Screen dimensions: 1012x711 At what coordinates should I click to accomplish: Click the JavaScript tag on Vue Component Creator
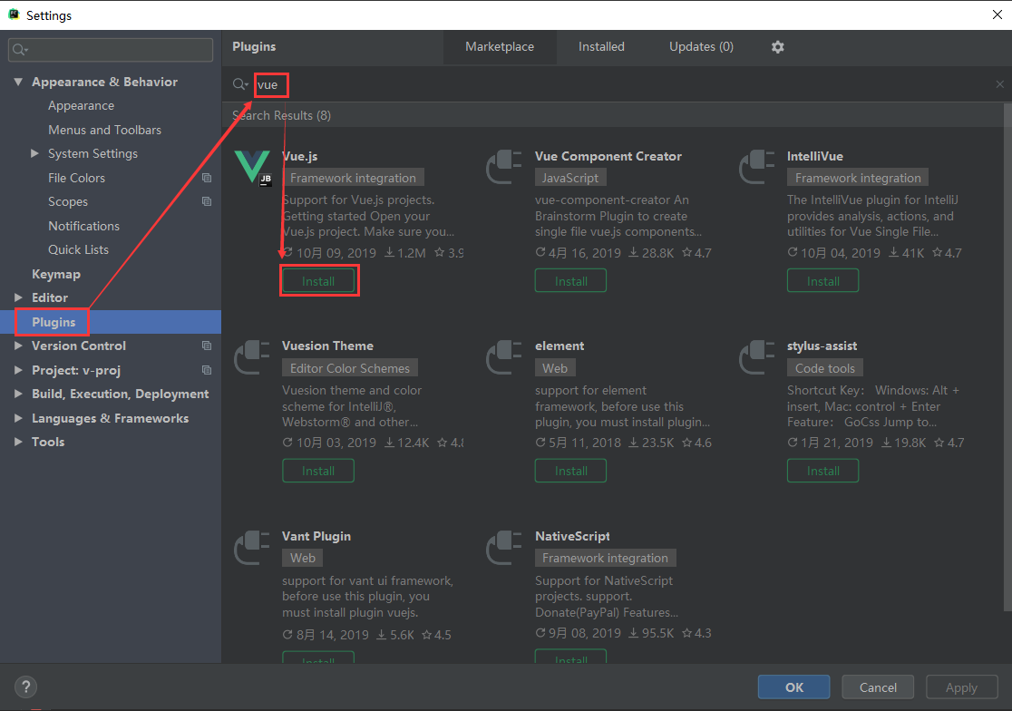[x=569, y=178]
